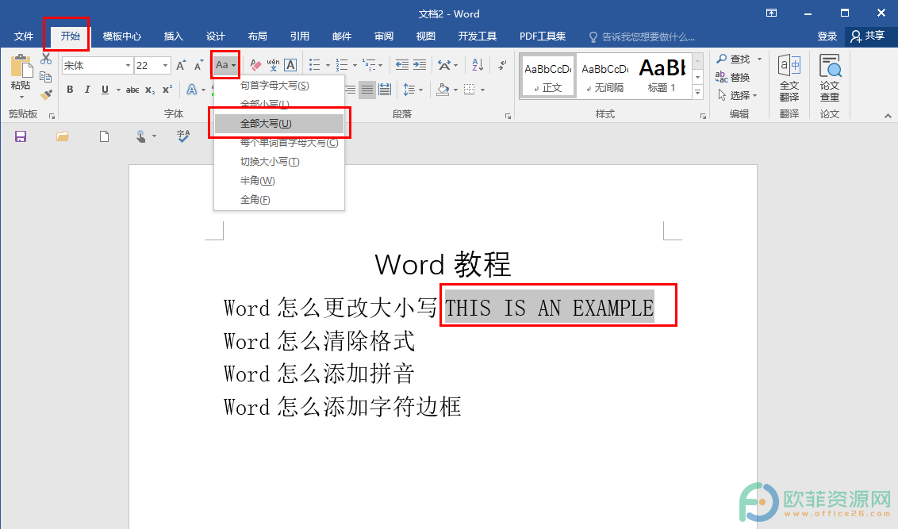898x529 pixels.
Task: Click the Paste clipboard icon
Action: (x=21, y=67)
